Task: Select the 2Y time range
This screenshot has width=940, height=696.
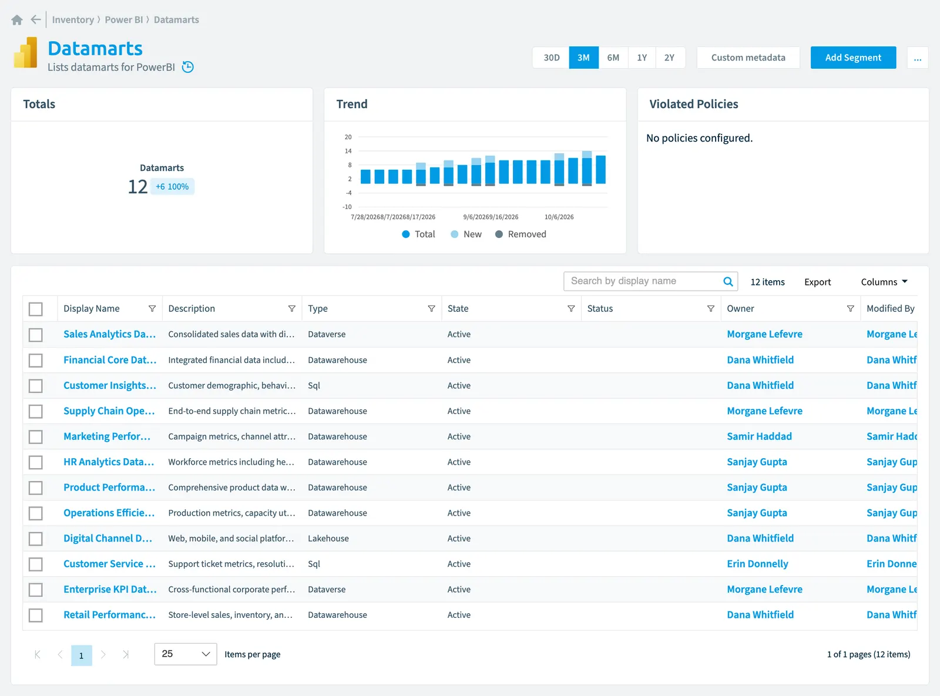Action: pyautogui.click(x=670, y=58)
